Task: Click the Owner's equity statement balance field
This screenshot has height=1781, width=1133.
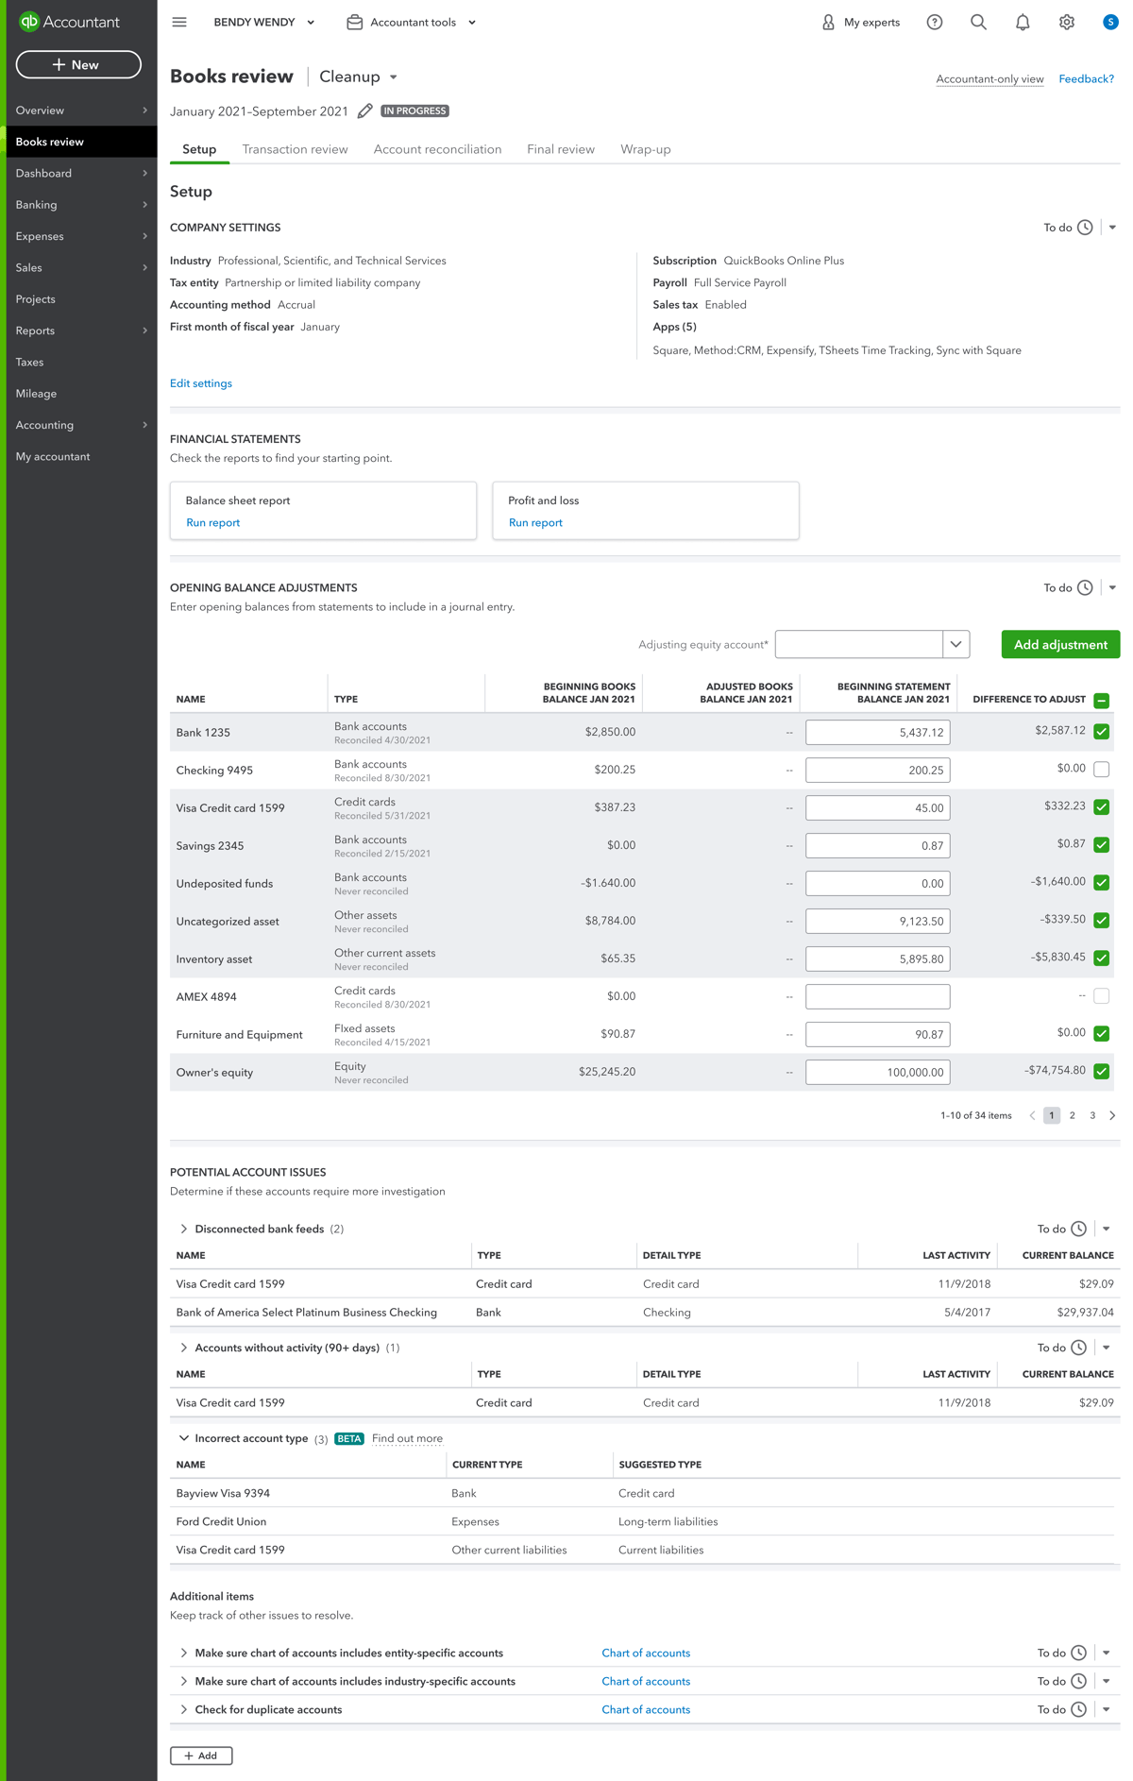Action: tap(877, 1072)
